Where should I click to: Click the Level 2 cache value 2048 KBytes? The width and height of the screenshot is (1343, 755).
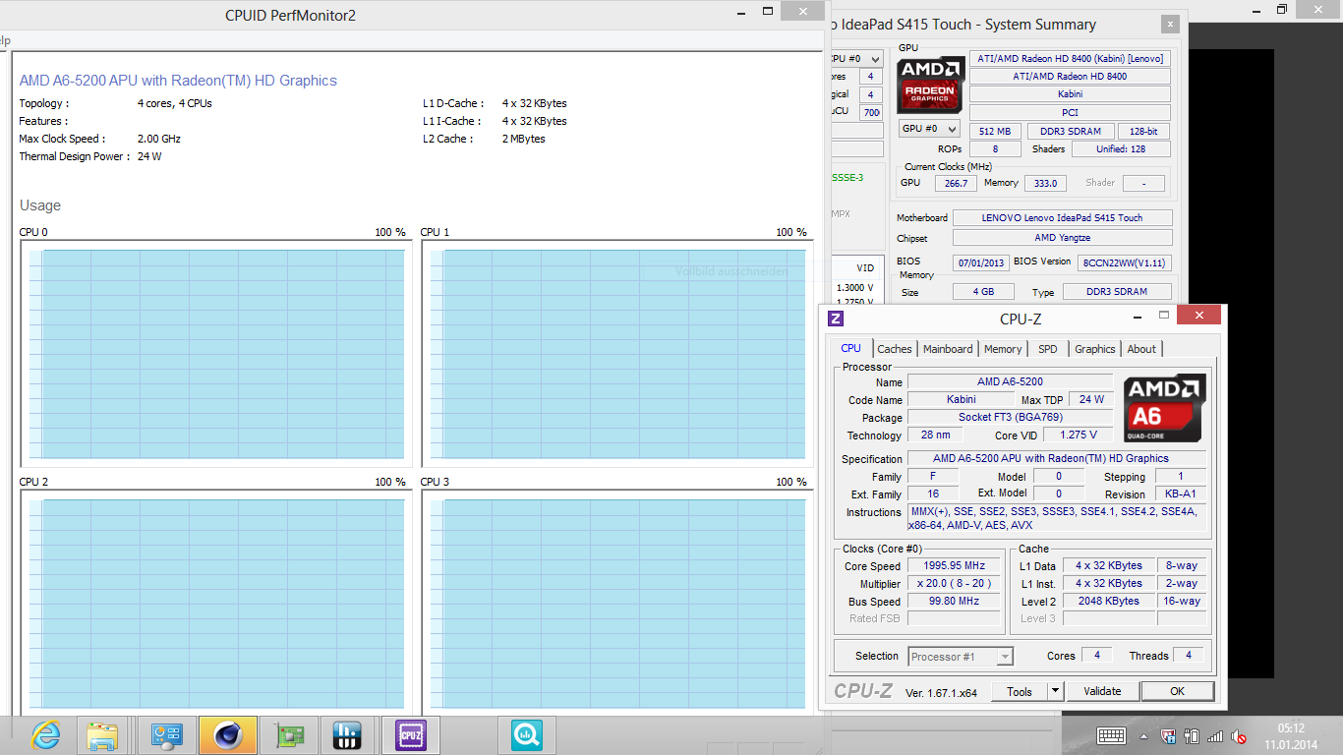[x=1108, y=601]
